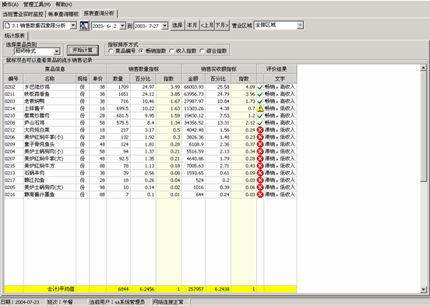430x306 pixels.
Task: Click the 名称 column header
Action: (x=50, y=79)
